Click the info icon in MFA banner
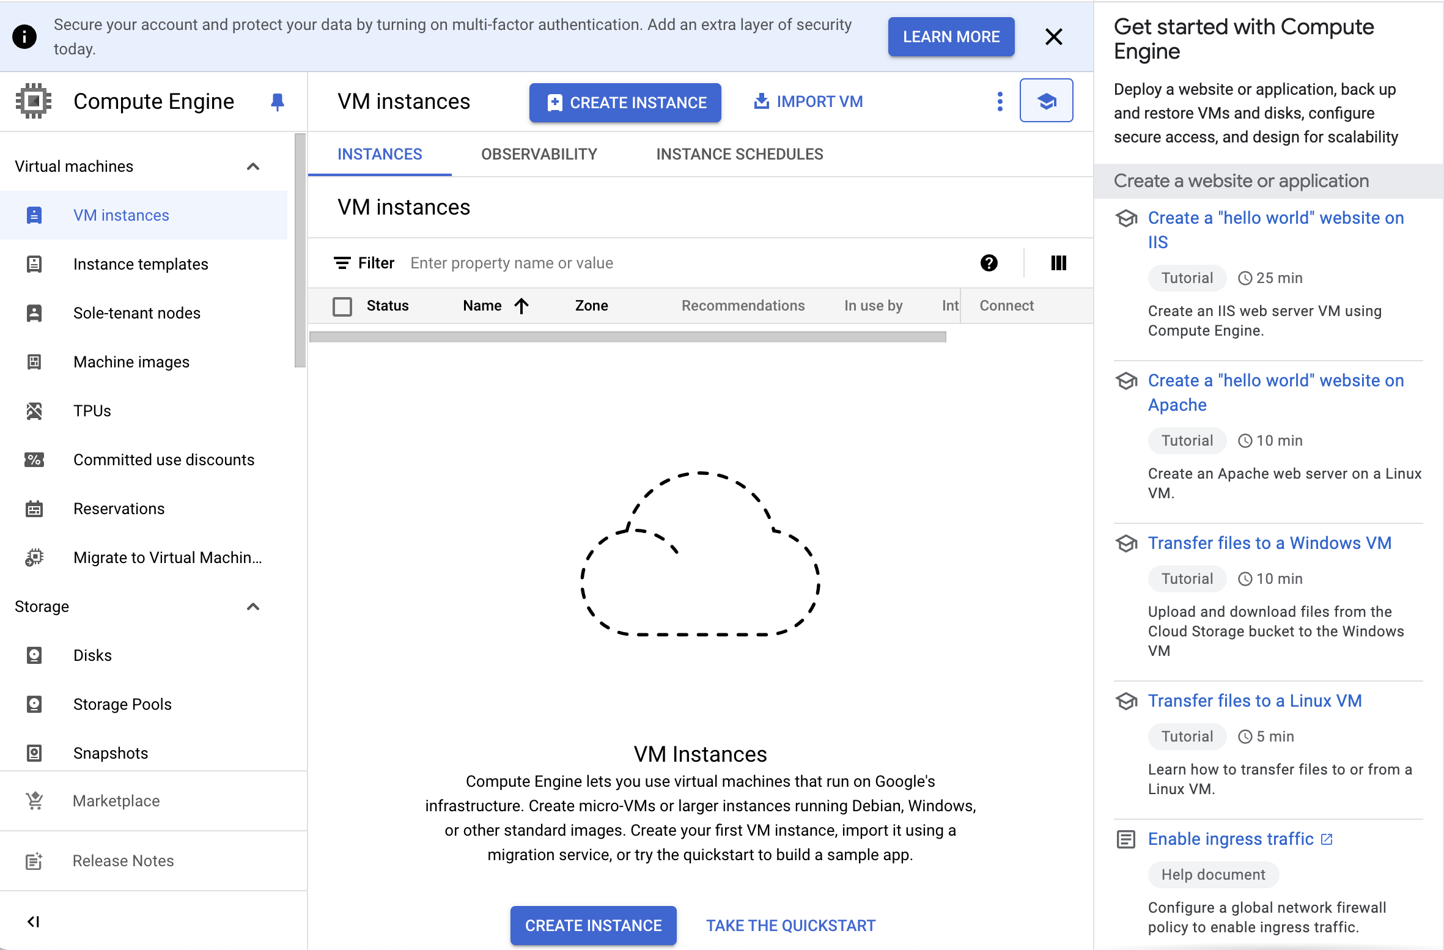Viewport: 1444px width, 950px height. (24, 37)
